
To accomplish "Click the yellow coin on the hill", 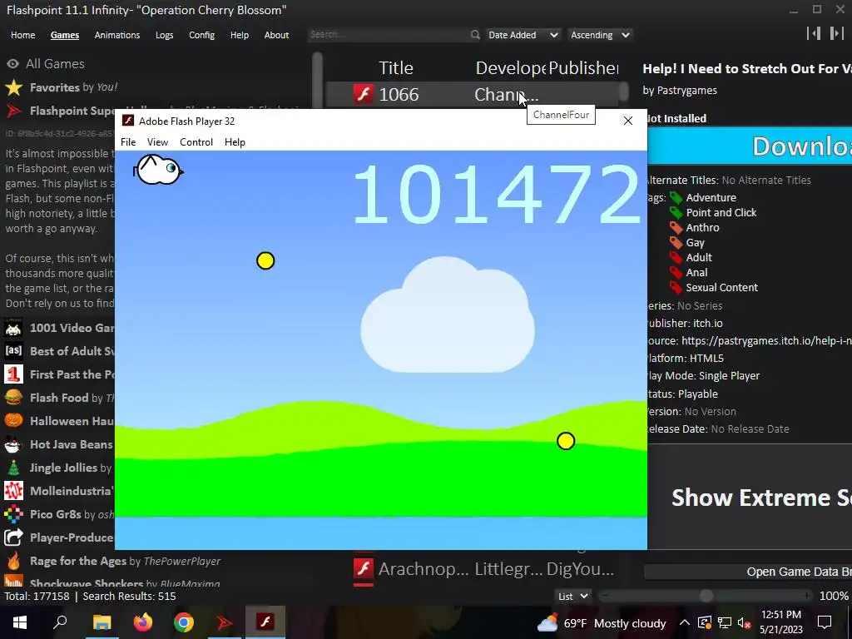I will tap(566, 441).
